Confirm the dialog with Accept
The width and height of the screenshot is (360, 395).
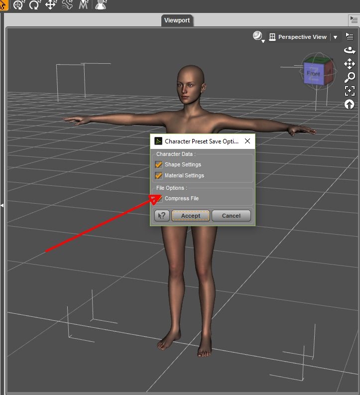tap(191, 216)
